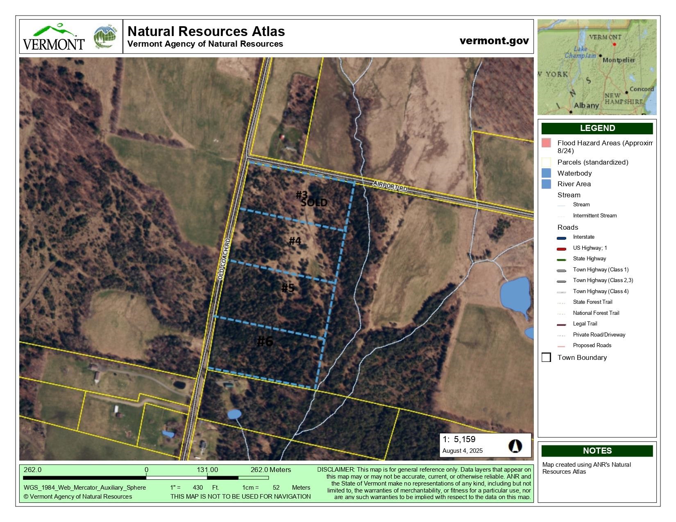Click the green Vermont mountain logo
Viewport: 676px width, 522px height.
click(x=54, y=37)
